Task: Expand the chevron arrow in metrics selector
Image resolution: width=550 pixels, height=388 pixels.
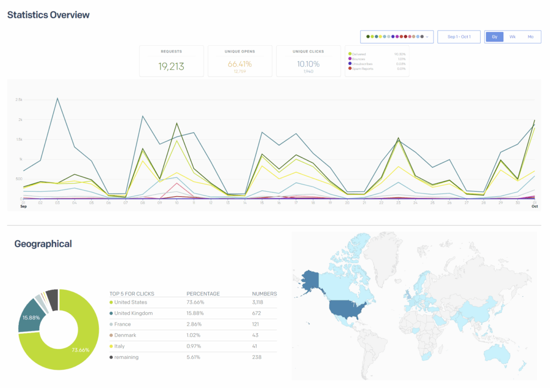Action: (427, 37)
